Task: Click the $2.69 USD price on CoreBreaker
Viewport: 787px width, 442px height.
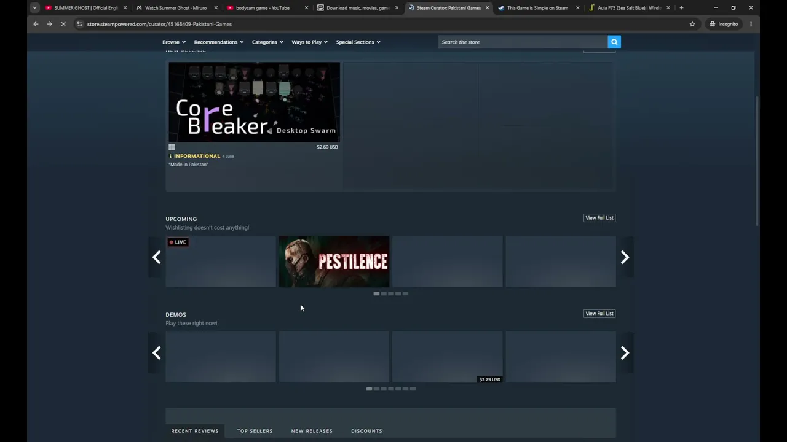Action: [327, 147]
